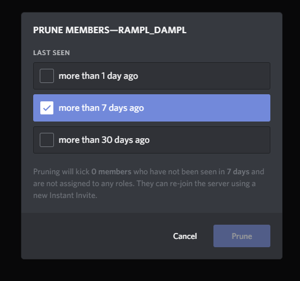Cancel the prune members dialog
Screen dimensions: 300x281
click(x=185, y=236)
